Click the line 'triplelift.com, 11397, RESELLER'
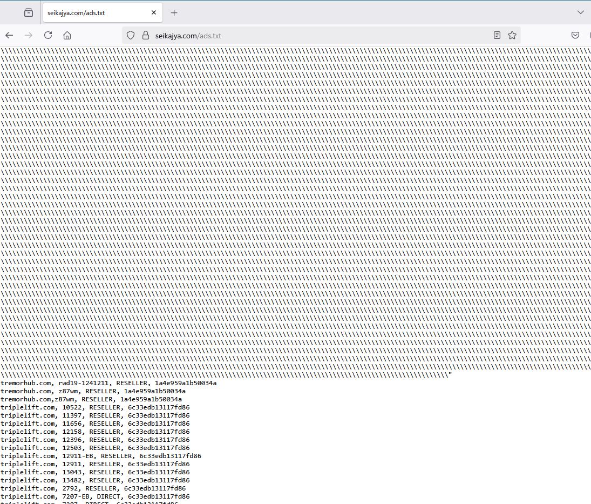The width and height of the screenshot is (591, 504). 95,416
